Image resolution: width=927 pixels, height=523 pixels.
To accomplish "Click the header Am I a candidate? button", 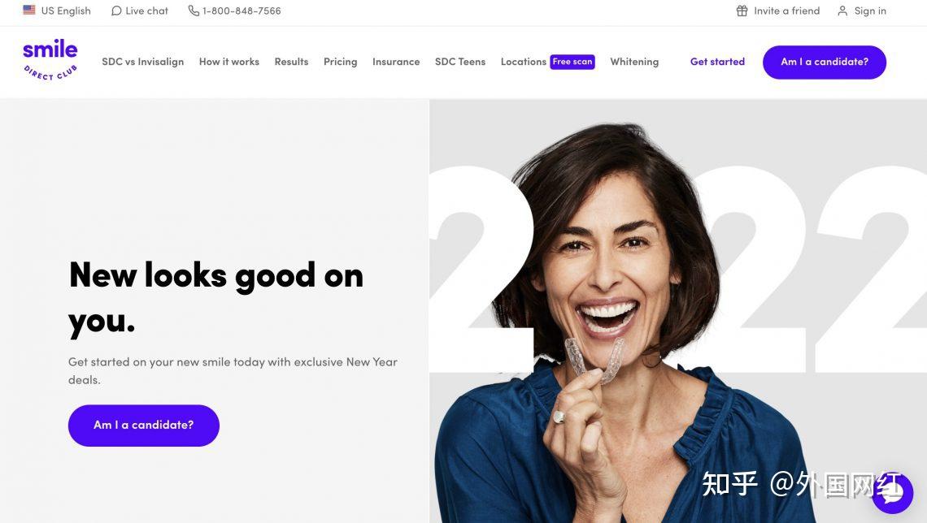I will point(824,62).
